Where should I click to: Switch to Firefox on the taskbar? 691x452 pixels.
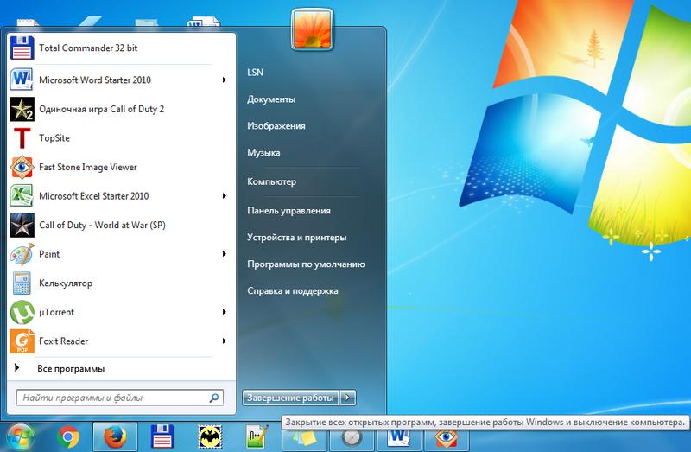click(116, 437)
